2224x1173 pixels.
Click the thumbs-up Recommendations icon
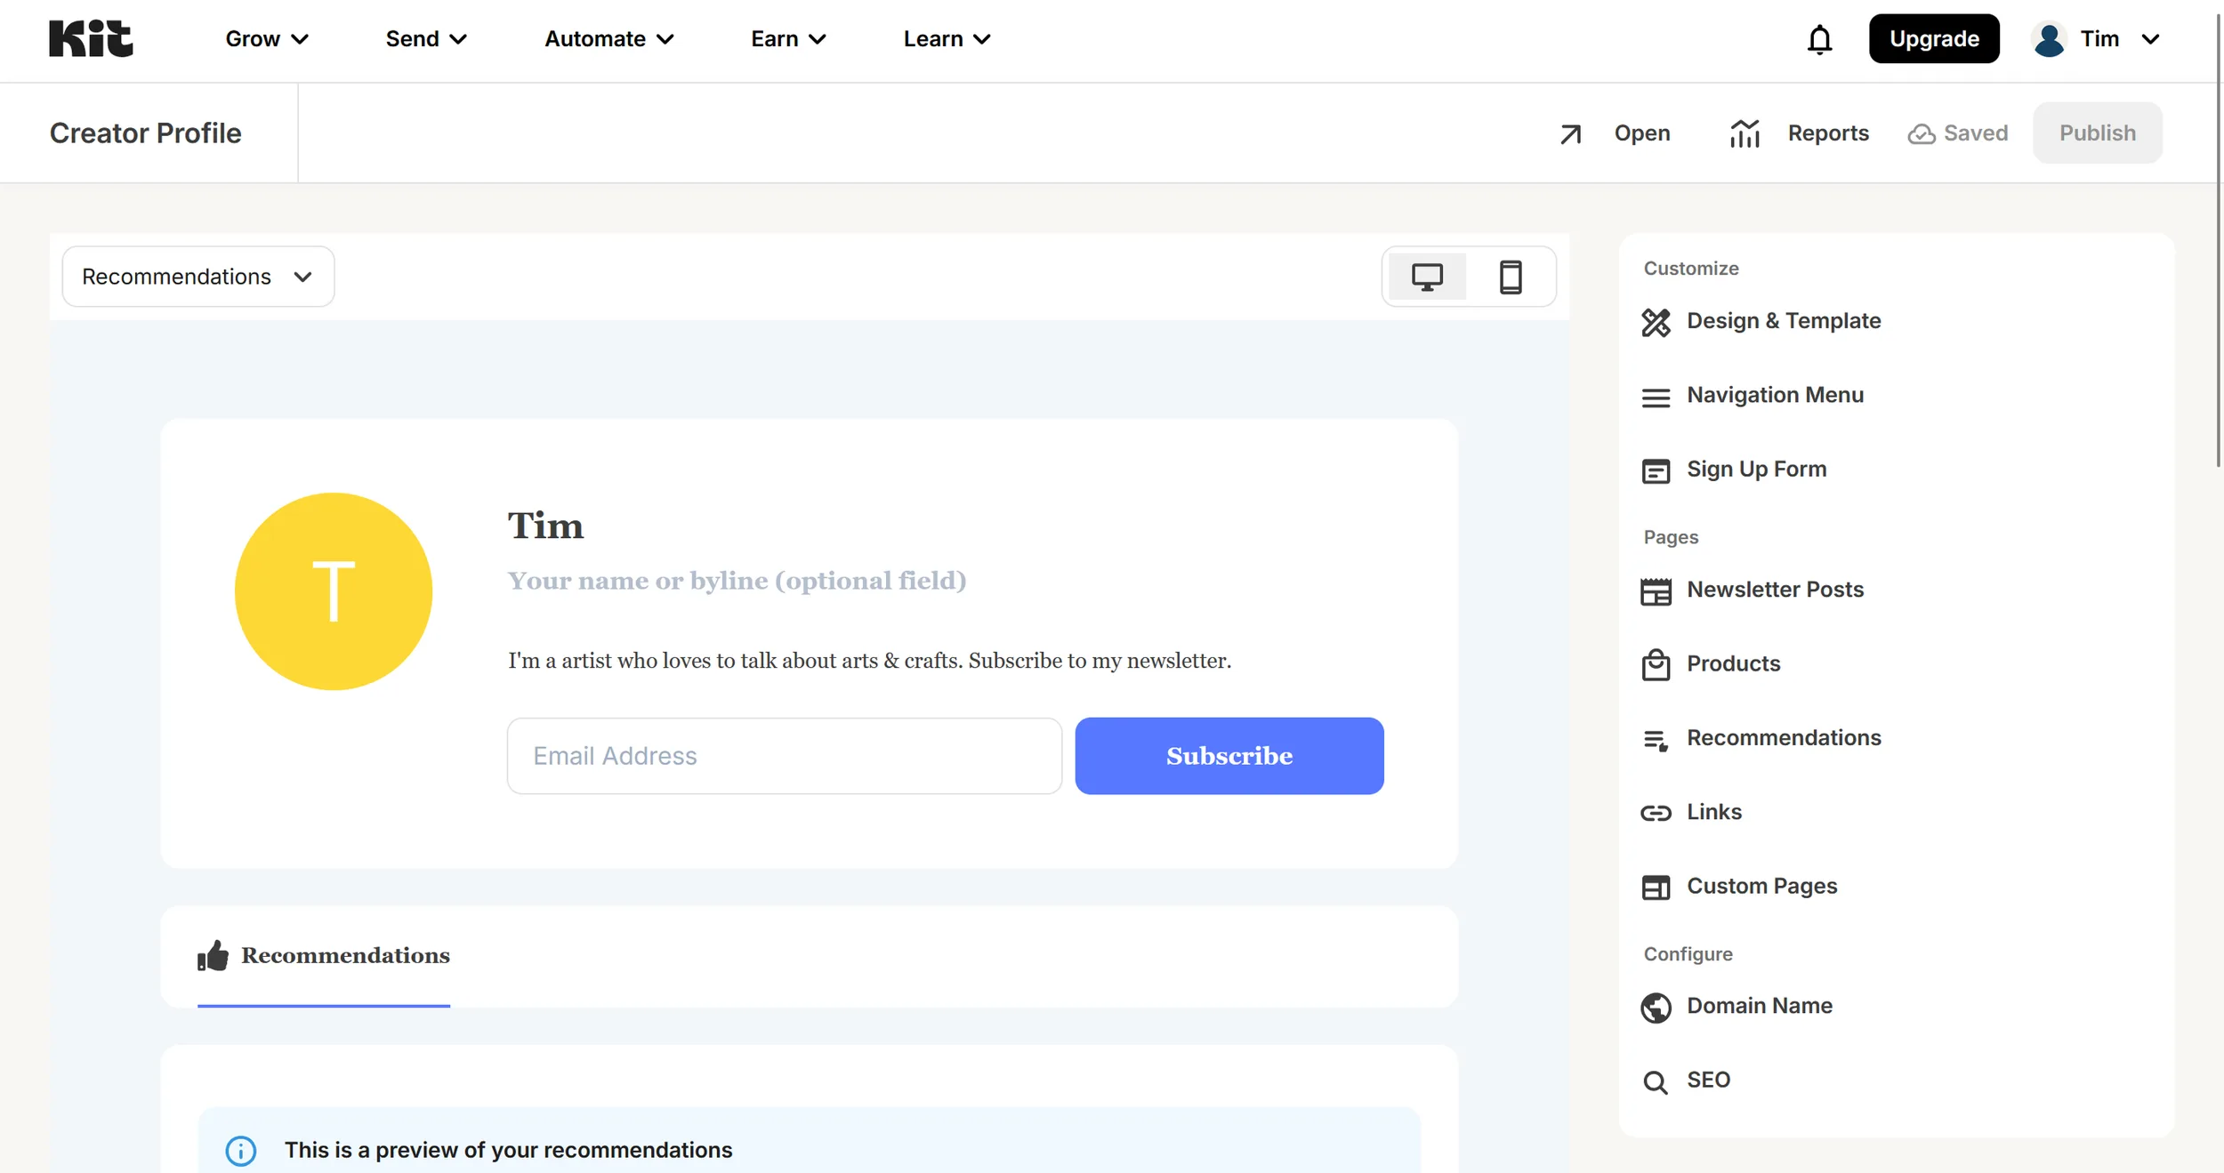point(213,955)
